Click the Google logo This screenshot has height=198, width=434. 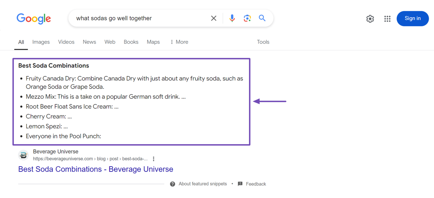click(x=34, y=19)
